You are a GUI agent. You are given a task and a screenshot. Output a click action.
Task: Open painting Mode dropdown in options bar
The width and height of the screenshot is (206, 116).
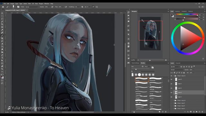32,7
